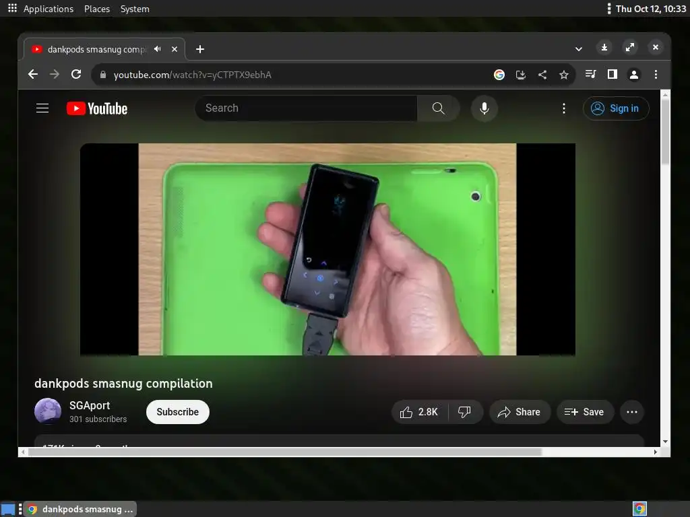Click the 301 subscribers text
Viewport: 690px width, 517px height.
coord(98,419)
